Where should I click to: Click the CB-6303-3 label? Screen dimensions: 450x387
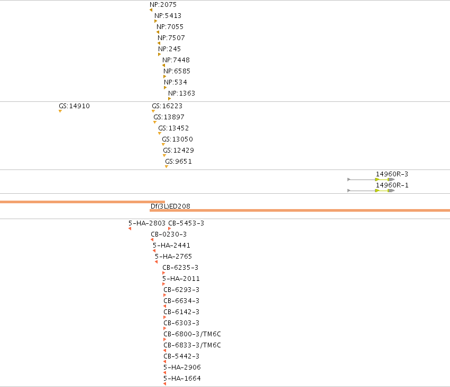(181, 323)
